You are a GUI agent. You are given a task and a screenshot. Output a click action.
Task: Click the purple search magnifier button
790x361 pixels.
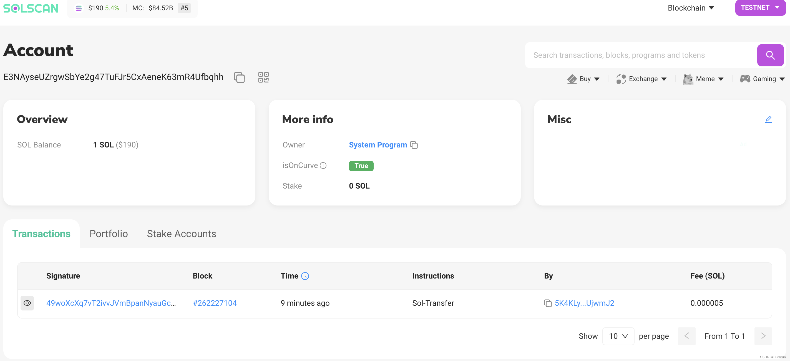tap(770, 55)
